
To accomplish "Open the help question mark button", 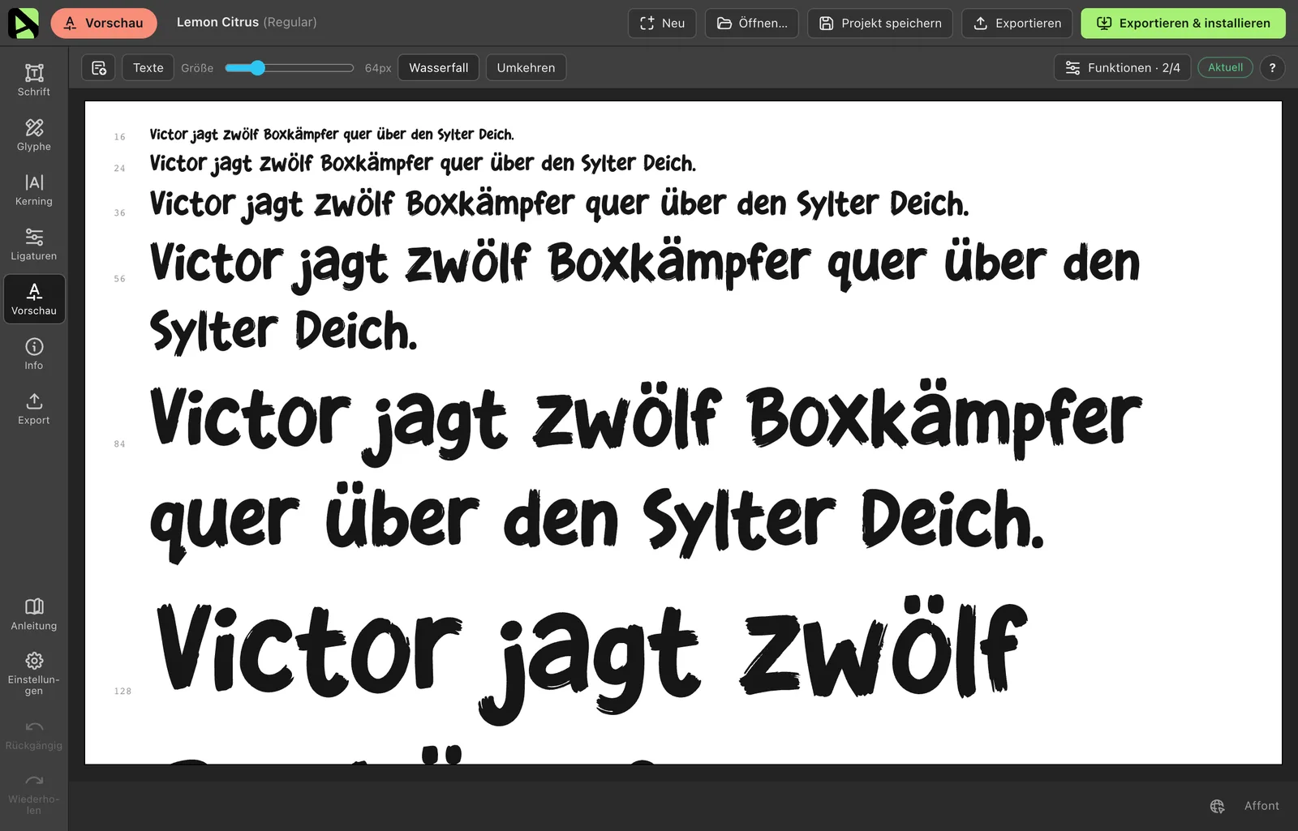I will point(1272,67).
